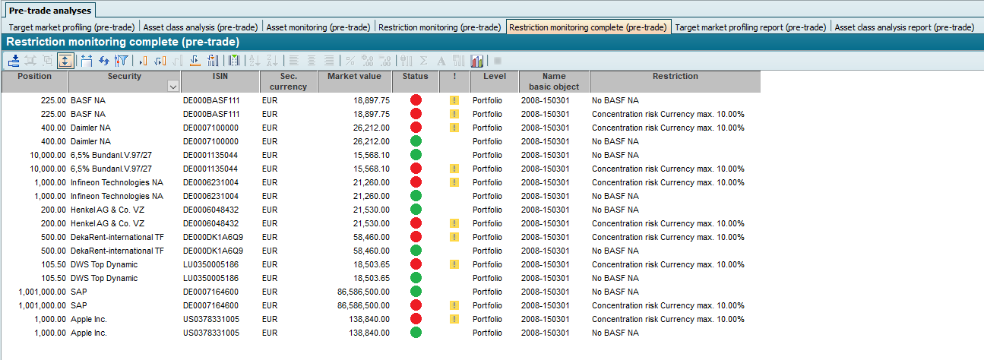The width and height of the screenshot is (984, 360).
Task: Switch to Asset monitoring (pre-trade) tab
Action: click(x=318, y=27)
